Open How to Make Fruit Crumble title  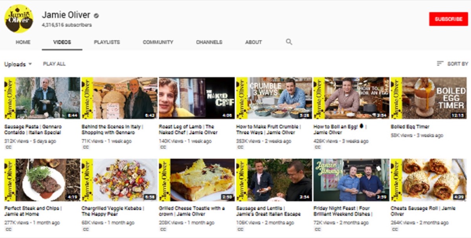tap(268, 129)
